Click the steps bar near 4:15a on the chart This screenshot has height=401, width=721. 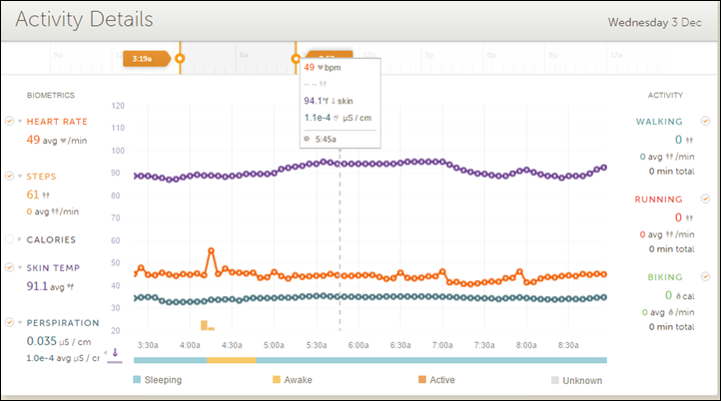(x=204, y=325)
